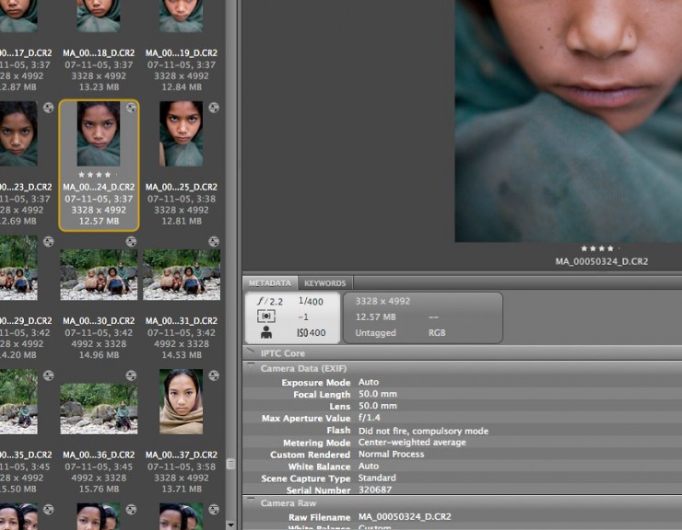This screenshot has height=530, width=682.
Task: Click the 15.76 MB size under MA_00...36_D.CR2
Action: [x=99, y=489]
